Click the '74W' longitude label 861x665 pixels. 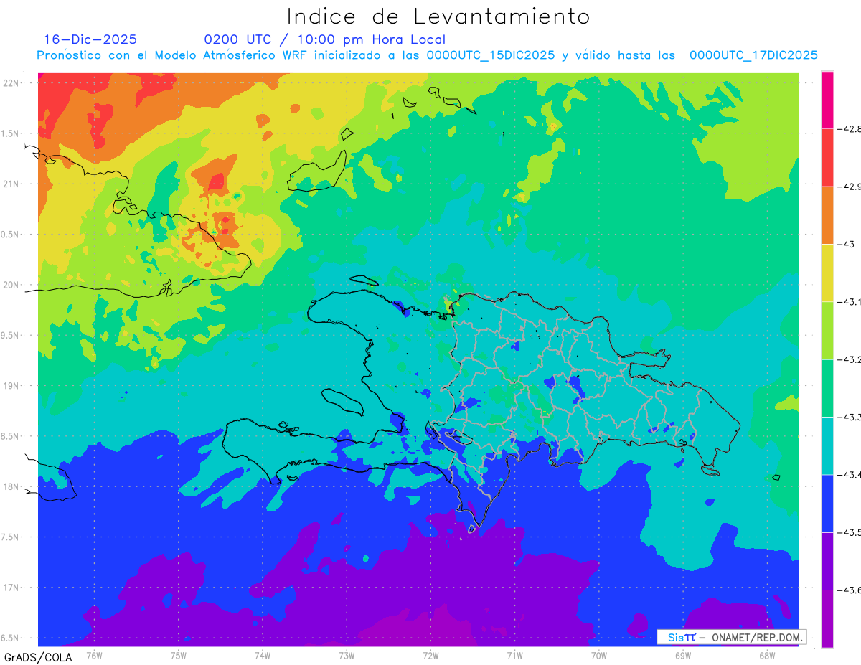pyautogui.click(x=263, y=656)
